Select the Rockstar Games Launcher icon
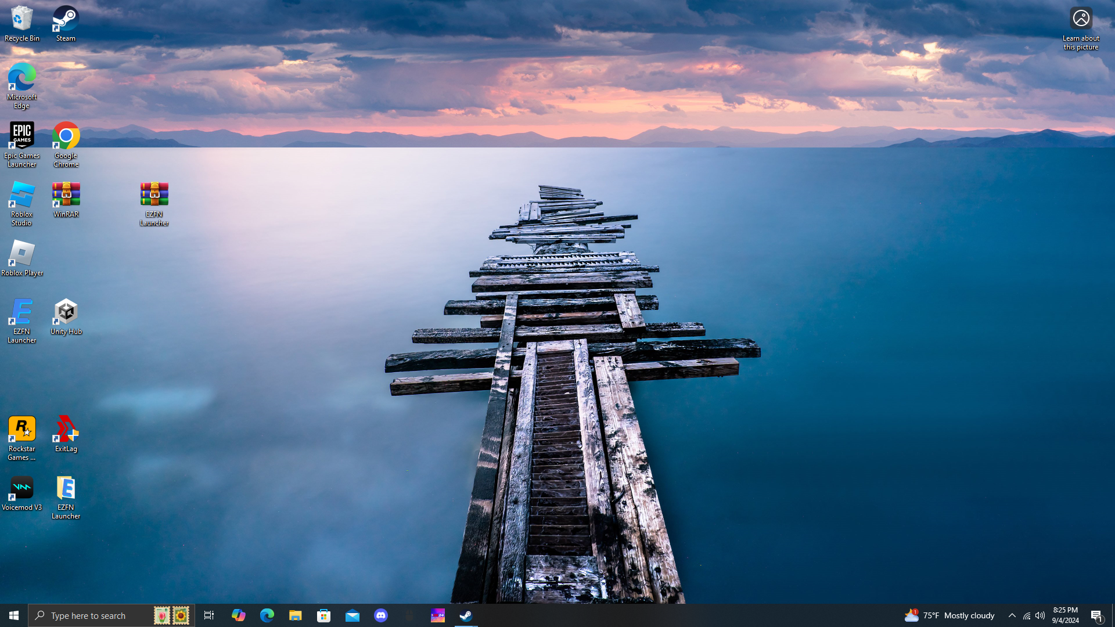The height and width of the screenshot is (627, 1115). point(22,438)
